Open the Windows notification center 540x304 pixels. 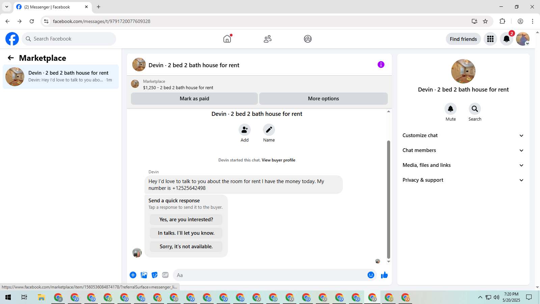pyautogui.click(x=529, y=297)
